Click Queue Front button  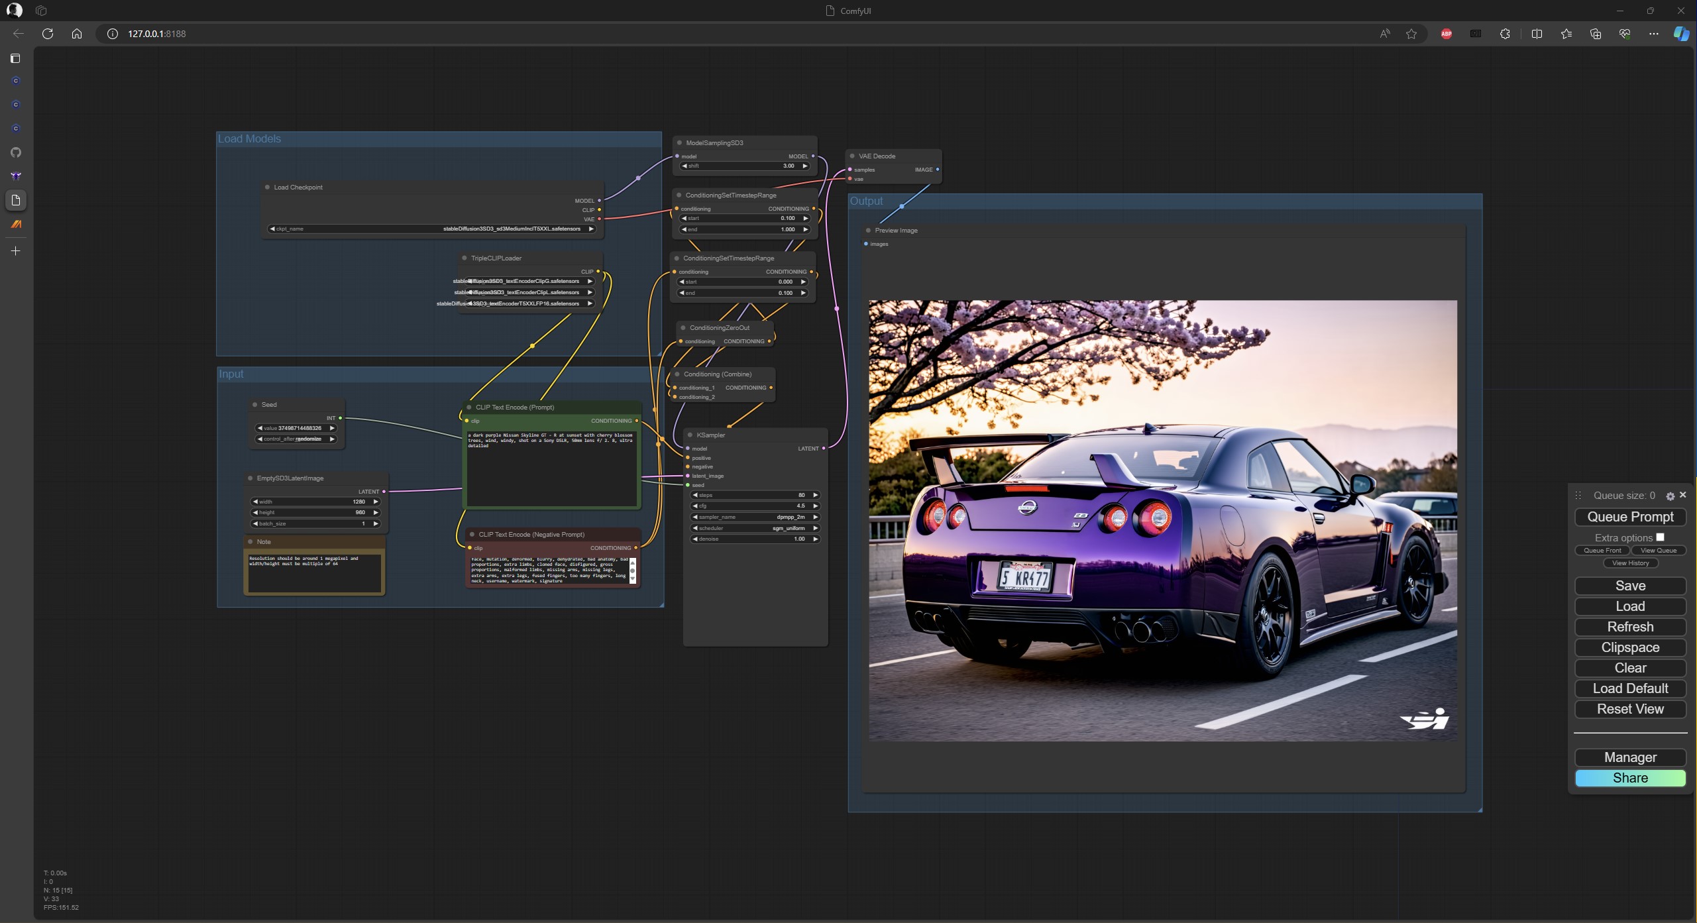pos(1602,551)
